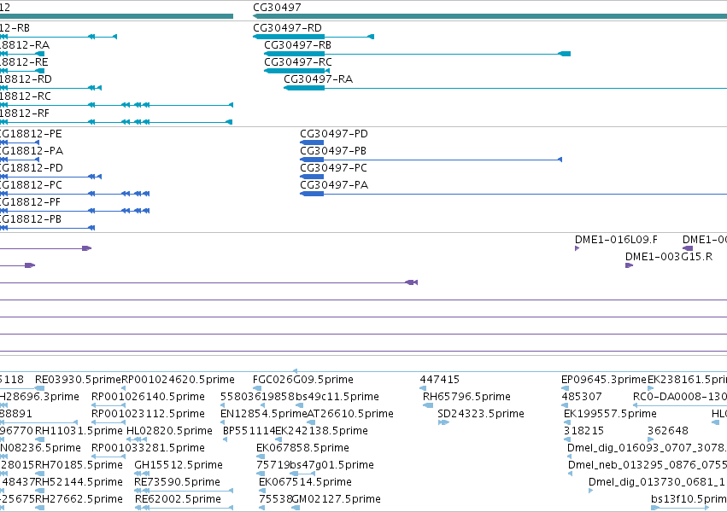The width and height of the screenshot is (727, 512).
Task: Select the feature labeled 447415
Action: (440, 380)
